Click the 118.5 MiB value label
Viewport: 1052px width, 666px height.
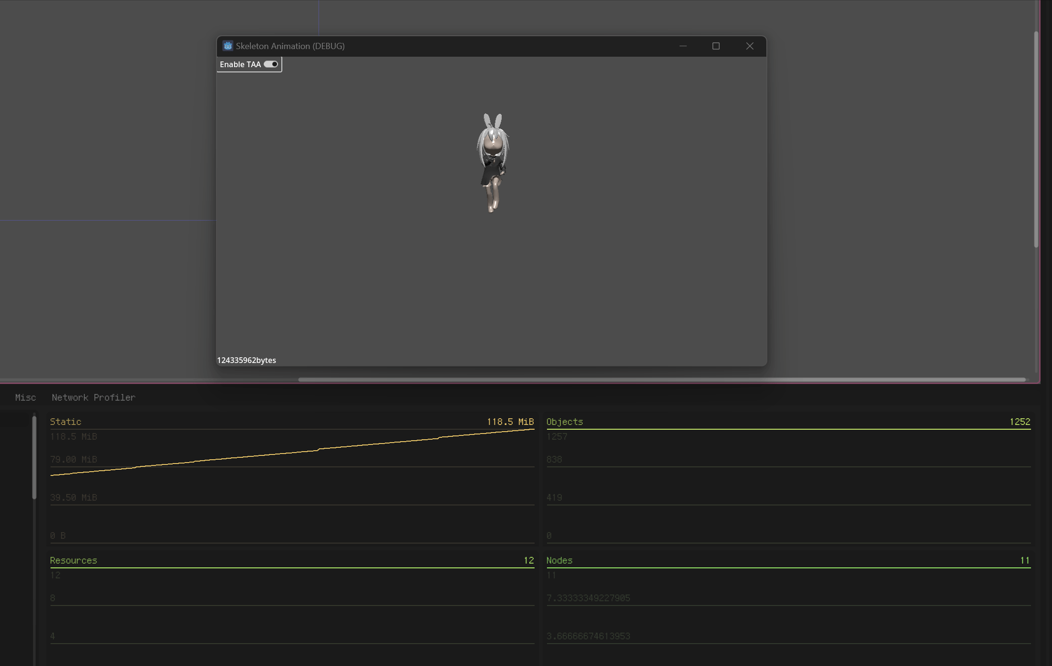(510, 421)
